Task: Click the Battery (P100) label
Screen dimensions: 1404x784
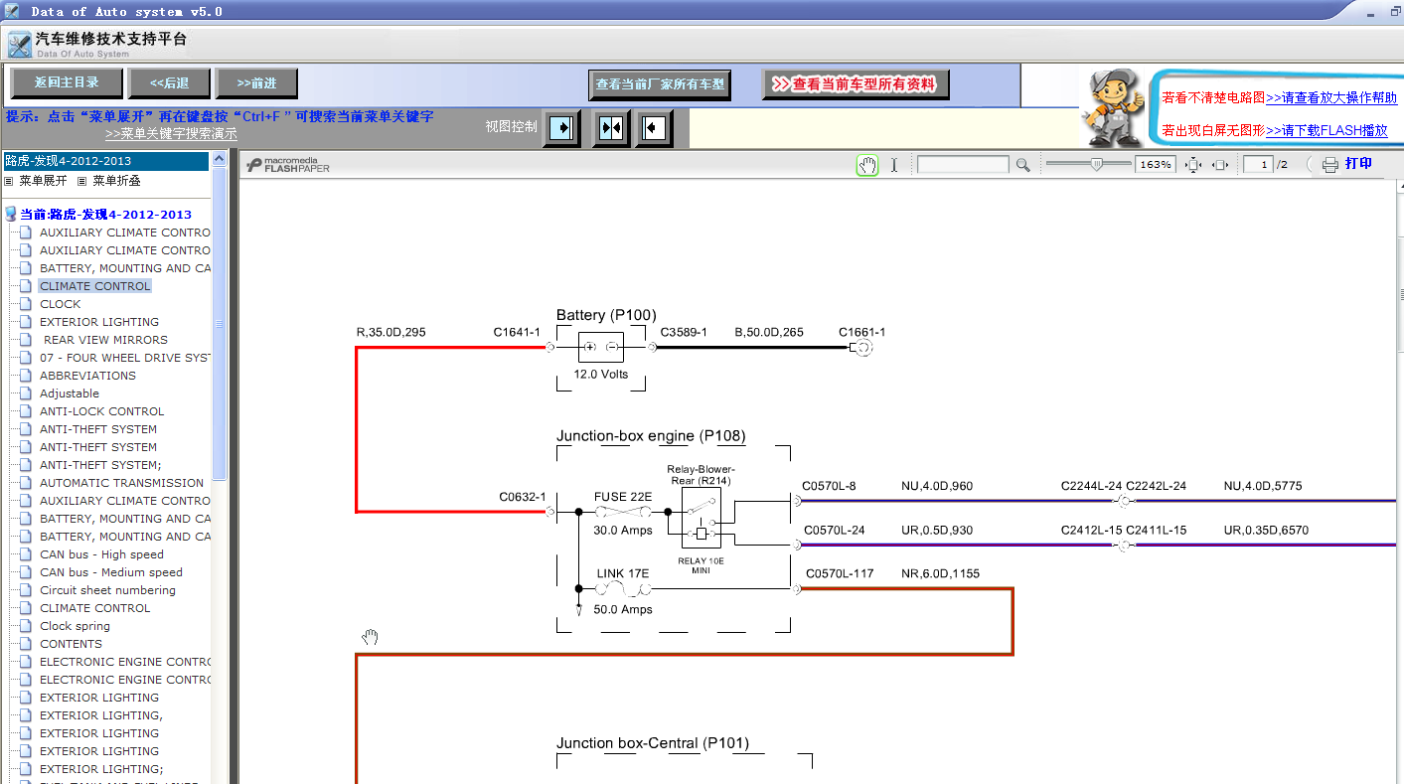Action: coord(606,315)
